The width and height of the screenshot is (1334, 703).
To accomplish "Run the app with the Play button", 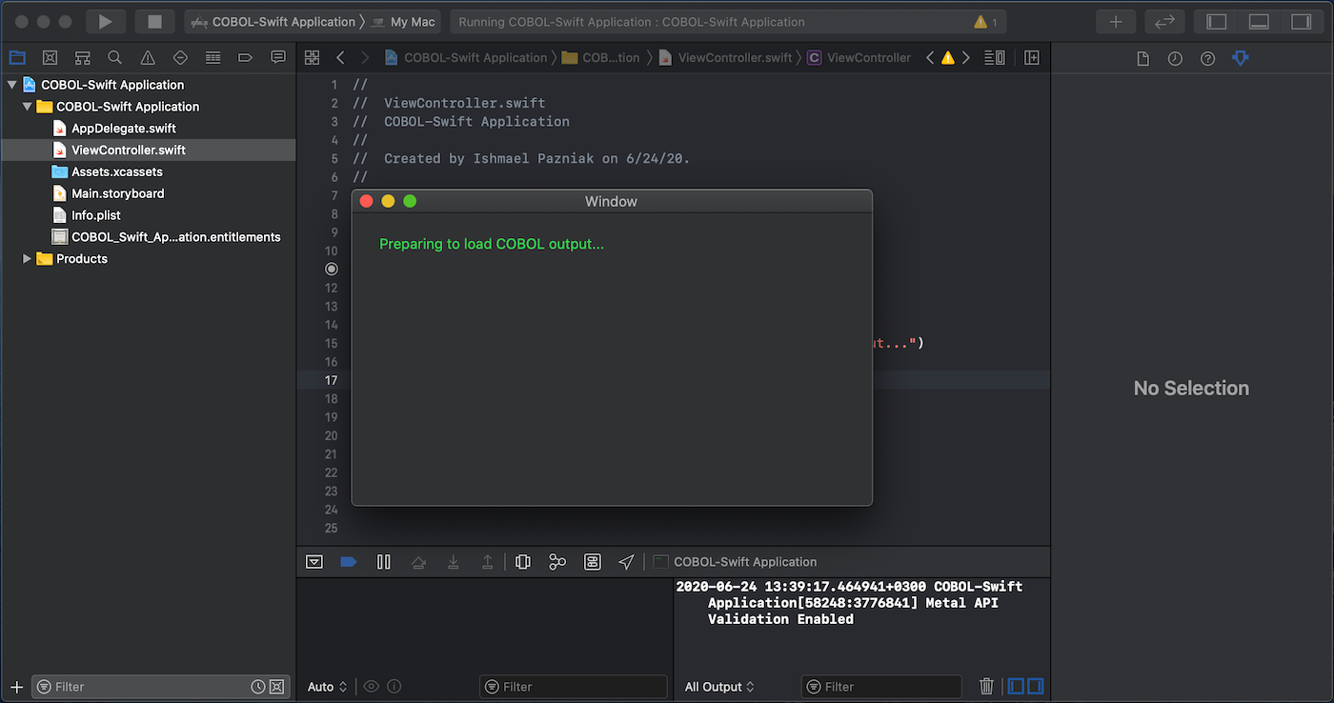I will point(106,21).
